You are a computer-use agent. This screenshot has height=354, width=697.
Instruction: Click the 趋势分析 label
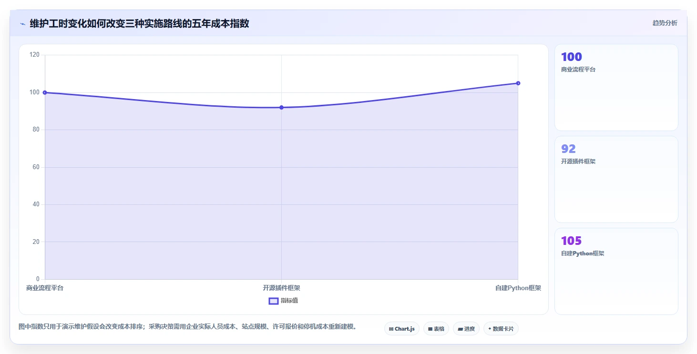tap(665, 23)
